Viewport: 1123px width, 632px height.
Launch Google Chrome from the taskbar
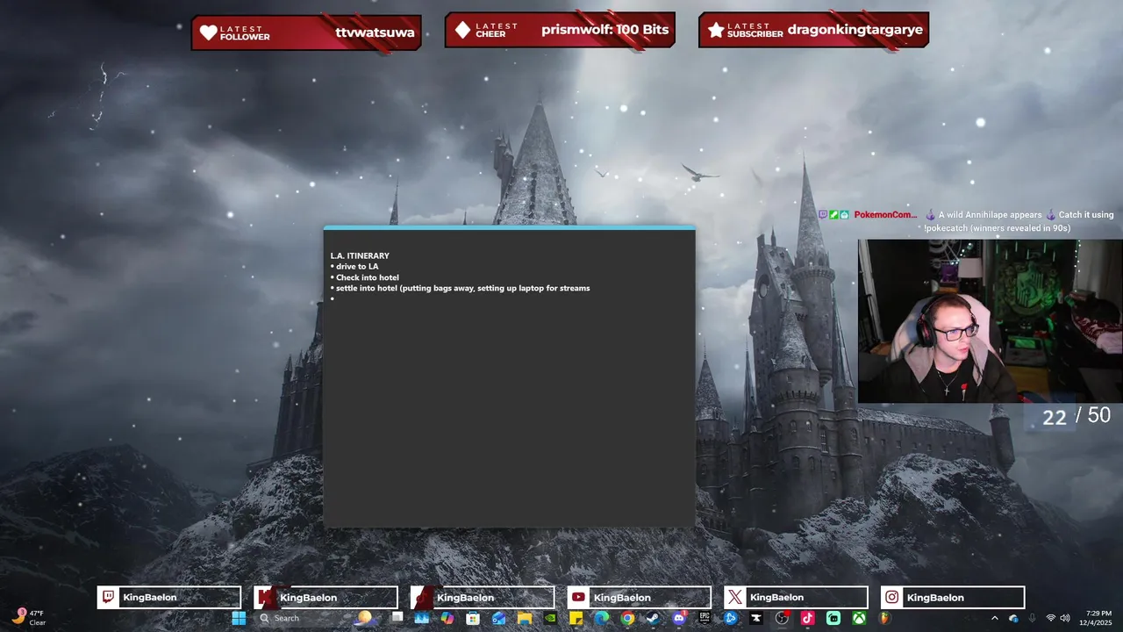(x=627, y=618)
